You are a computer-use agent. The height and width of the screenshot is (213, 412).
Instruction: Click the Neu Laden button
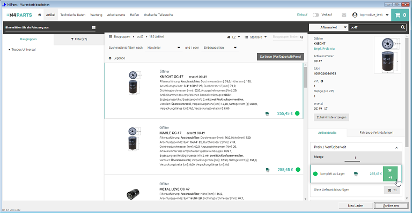(356, 206)
